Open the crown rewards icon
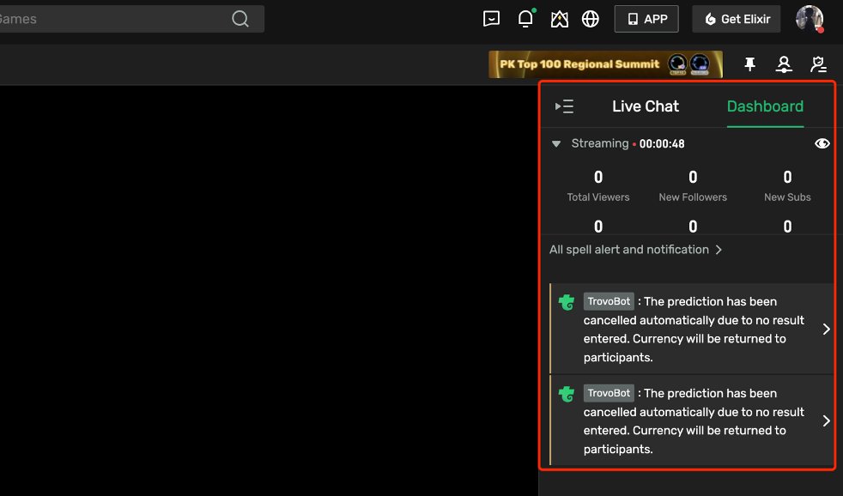Screen dimensions: 843x496 pyautogui.click(x=559, y=20)
